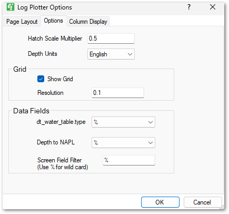The width and height of the screenshot is (229, 214).
Task: Click the Show Grid label text
Action: point(60,79)
